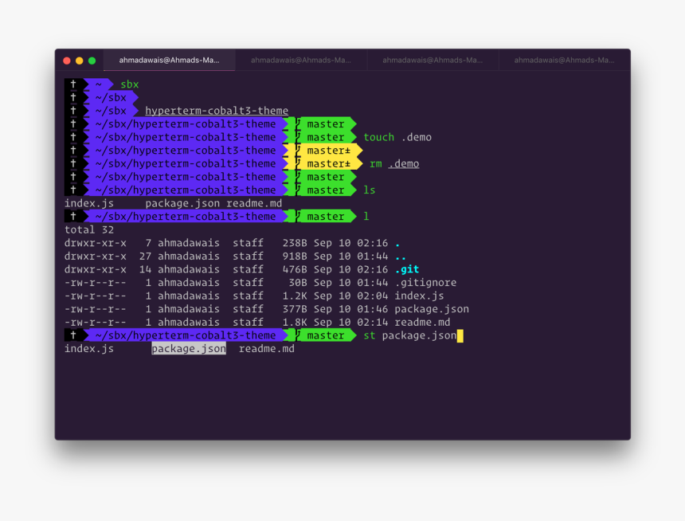
Task: Click the yellow block cursor after st package.json
Action: coord(460,335)
